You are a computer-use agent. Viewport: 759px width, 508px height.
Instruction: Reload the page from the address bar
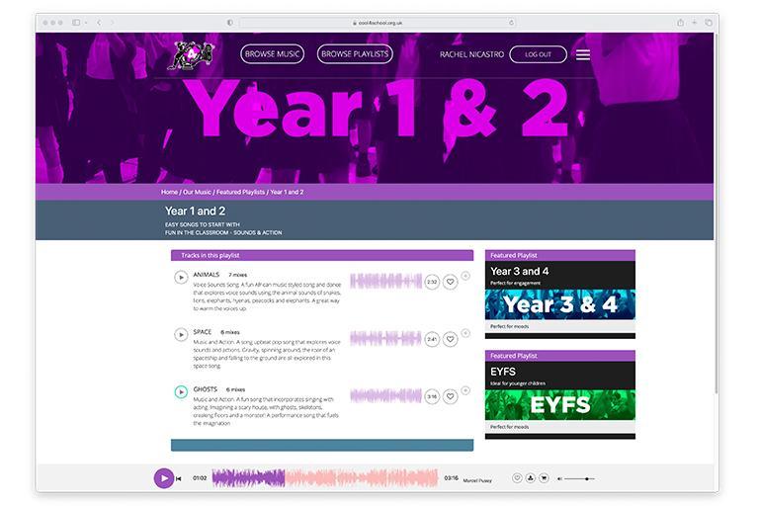tap(511, 23)
